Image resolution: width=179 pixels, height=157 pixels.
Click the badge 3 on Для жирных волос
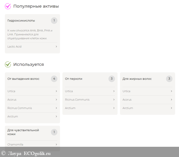[x=169, y=79]
